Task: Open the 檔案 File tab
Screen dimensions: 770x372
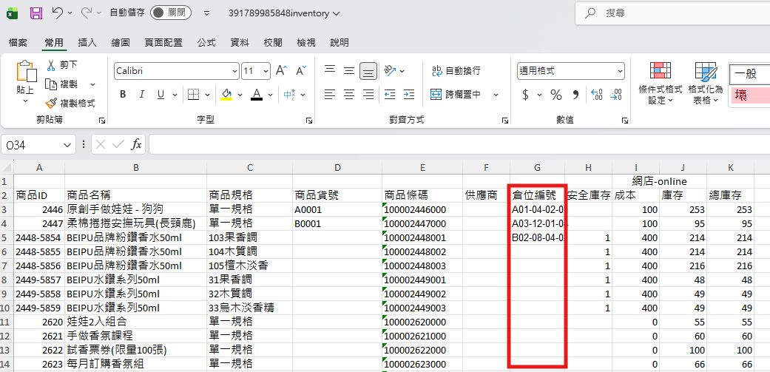Action: pyautogui.click(x=18, y=43)
